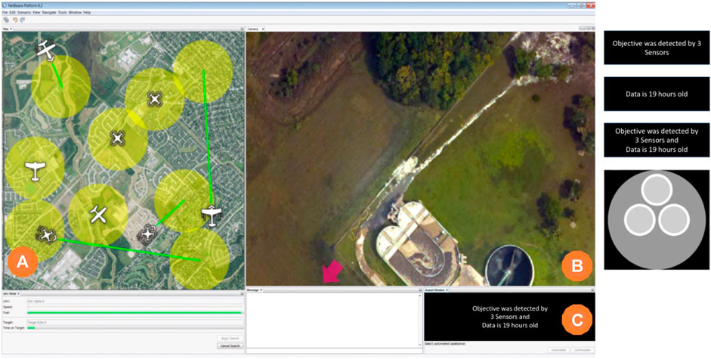
Task: Open the File menu
Action: tap(5, 12)
